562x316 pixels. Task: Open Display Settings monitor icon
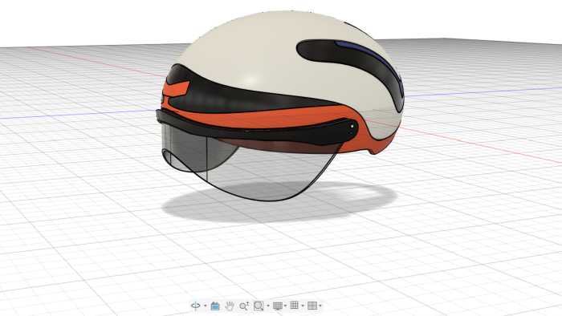(x=278, y=306)
